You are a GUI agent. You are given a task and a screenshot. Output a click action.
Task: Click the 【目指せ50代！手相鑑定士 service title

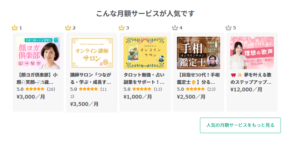click(x=198, y=78)
